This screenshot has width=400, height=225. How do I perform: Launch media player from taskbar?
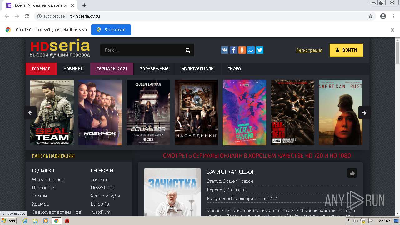coord(46,221)
